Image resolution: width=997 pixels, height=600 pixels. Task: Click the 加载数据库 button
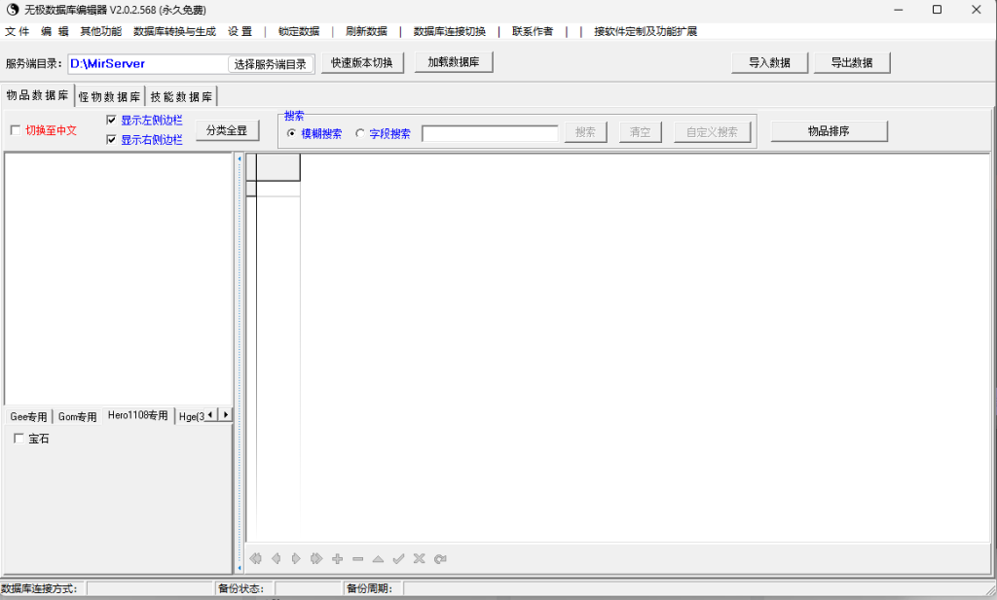point(452,61)
